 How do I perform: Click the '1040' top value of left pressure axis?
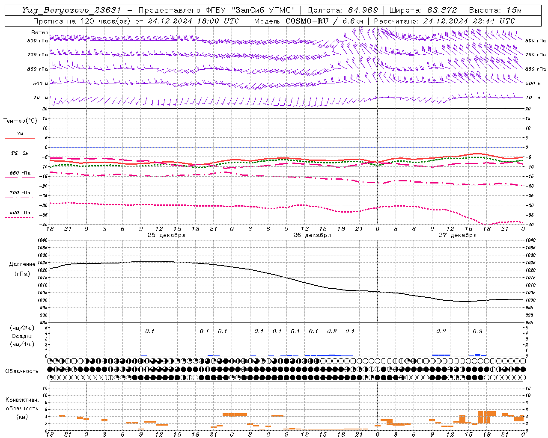[x=42, y=240]
